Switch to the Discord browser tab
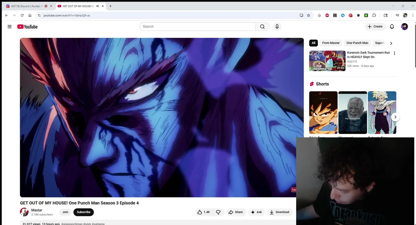The image size is (416, 225). click(x=27, y=6)
